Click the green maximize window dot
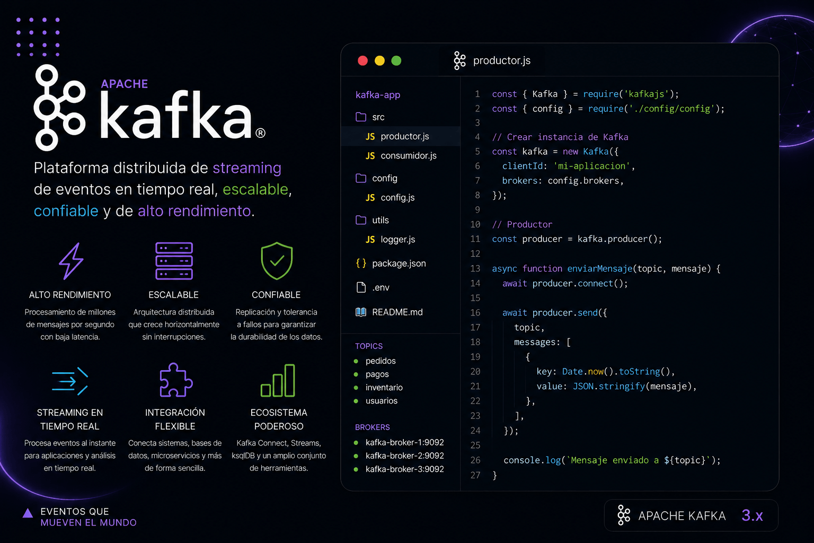This screenshot has width=814, height=543. 396,60
